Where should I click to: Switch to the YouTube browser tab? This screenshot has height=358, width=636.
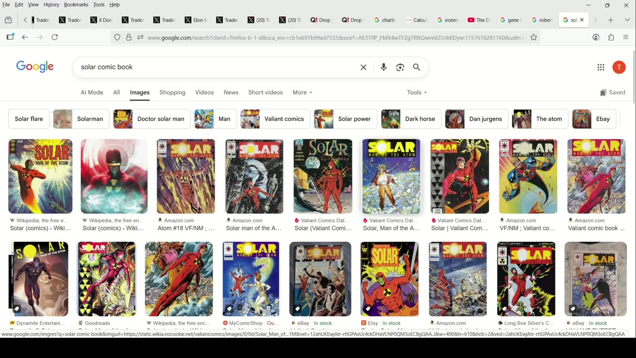pos(478,20)
